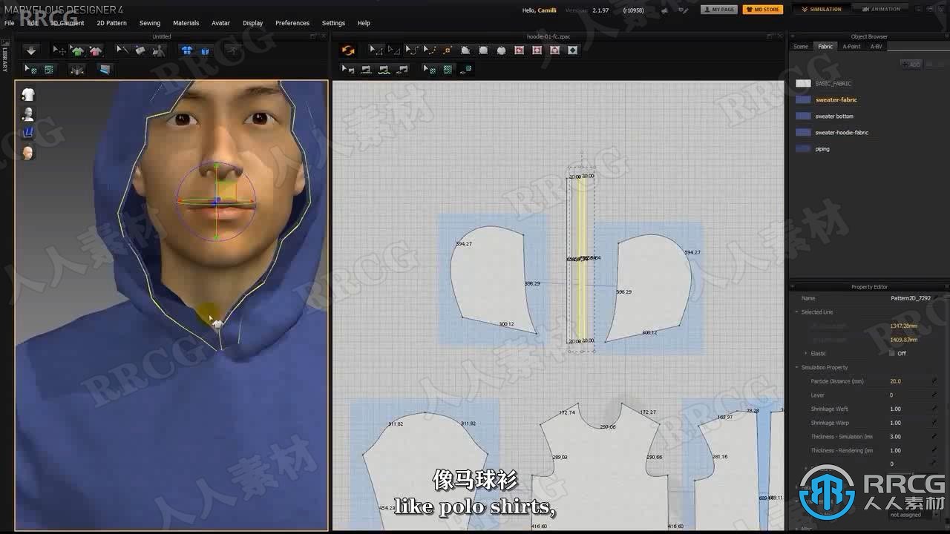950x534 pixels.
Task: Click the green garment arrangement tool icon
Action: [77, 50]
